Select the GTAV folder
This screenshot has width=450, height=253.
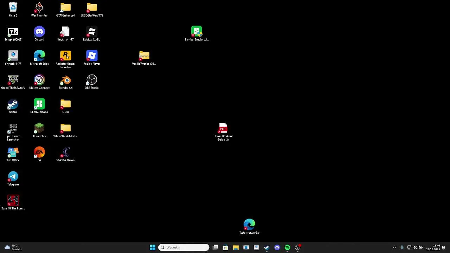[x=65, y=106]
